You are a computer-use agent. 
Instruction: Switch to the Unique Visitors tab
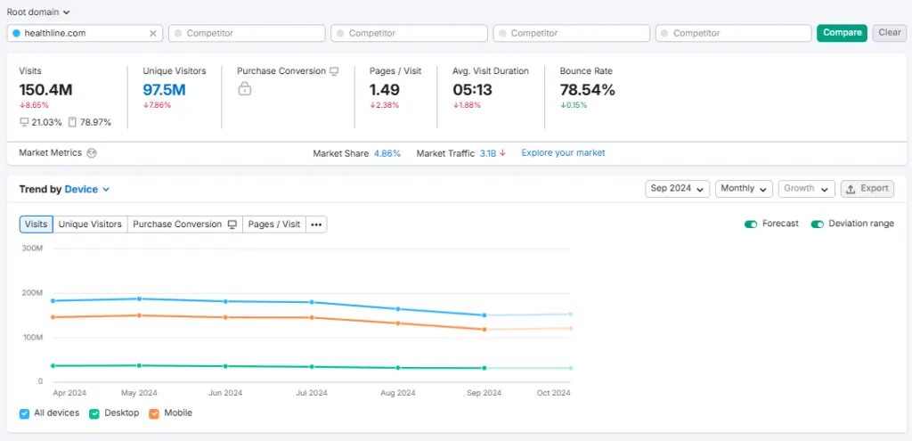coord(90,225)
